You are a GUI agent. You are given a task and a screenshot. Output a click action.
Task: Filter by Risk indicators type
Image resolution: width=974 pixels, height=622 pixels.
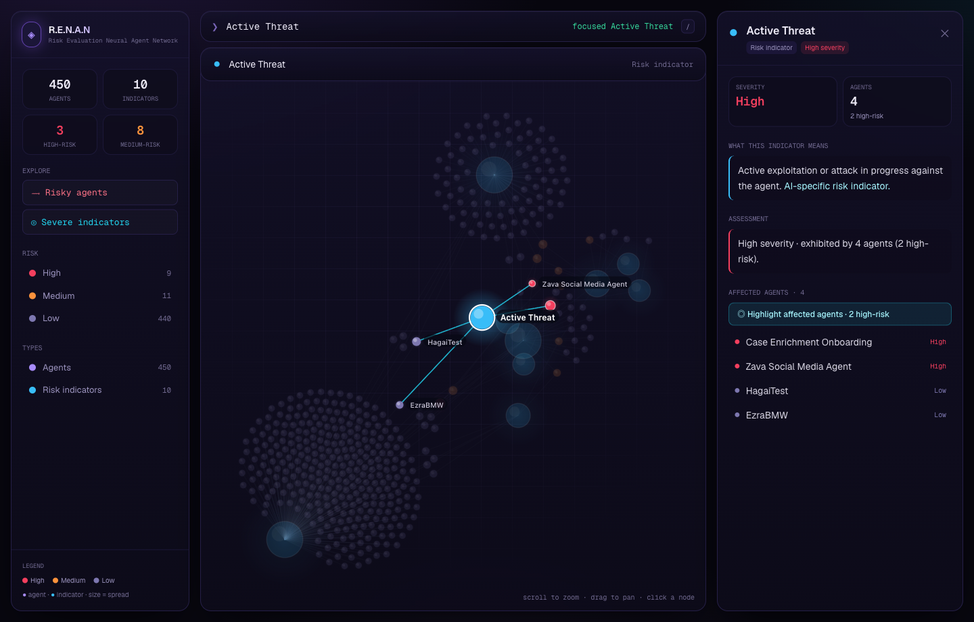(100, 390)
